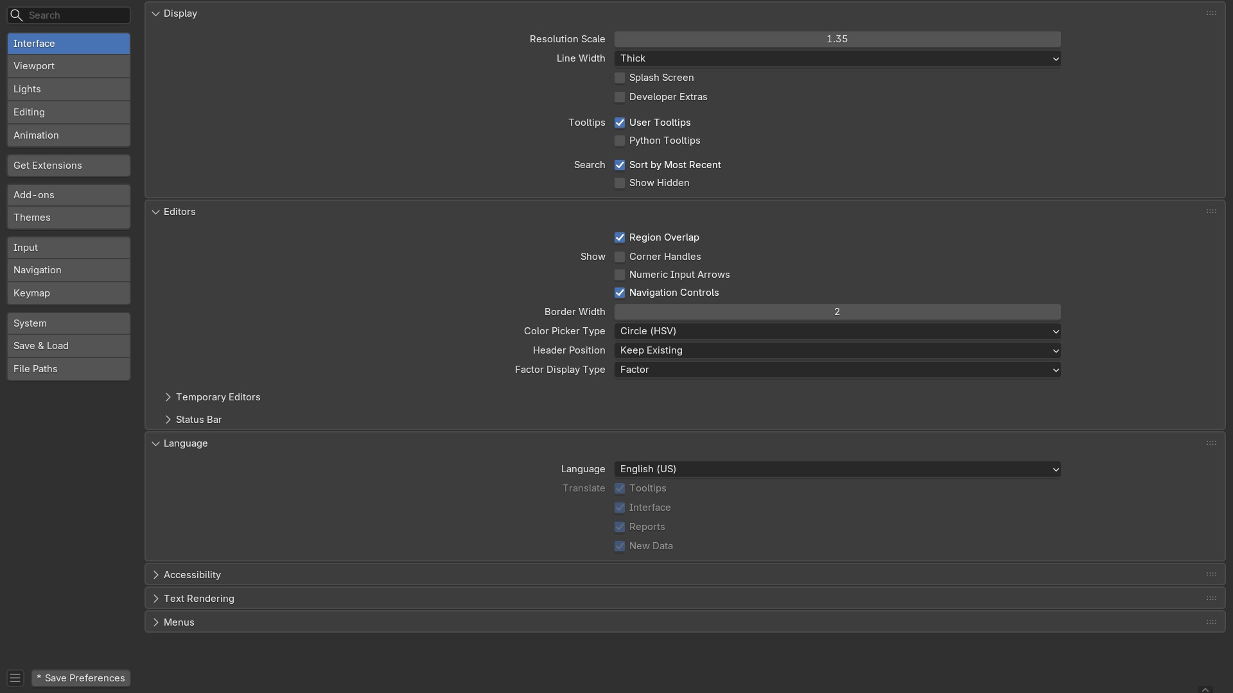
Task: Expand the Text Rendering panel
Action: pos(155,599)
